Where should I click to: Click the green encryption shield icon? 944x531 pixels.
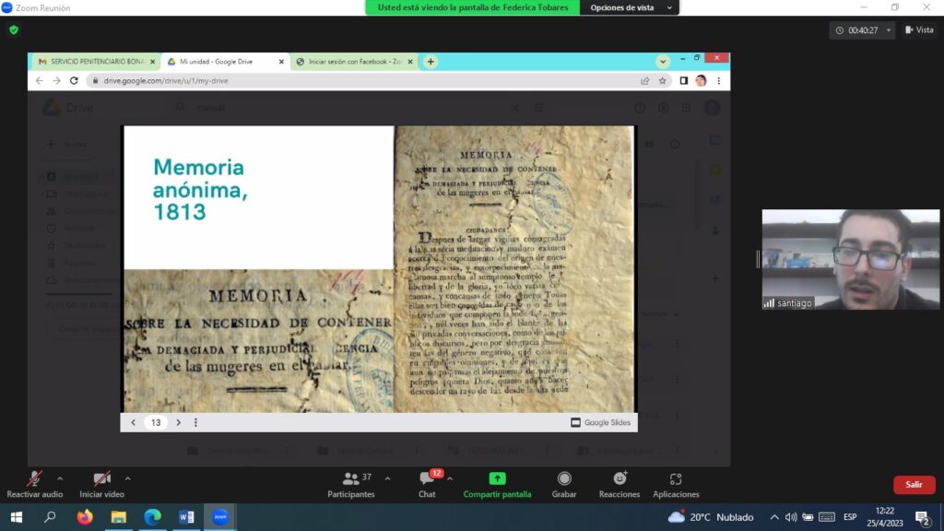pyautogui.click(x=14, y=29)
